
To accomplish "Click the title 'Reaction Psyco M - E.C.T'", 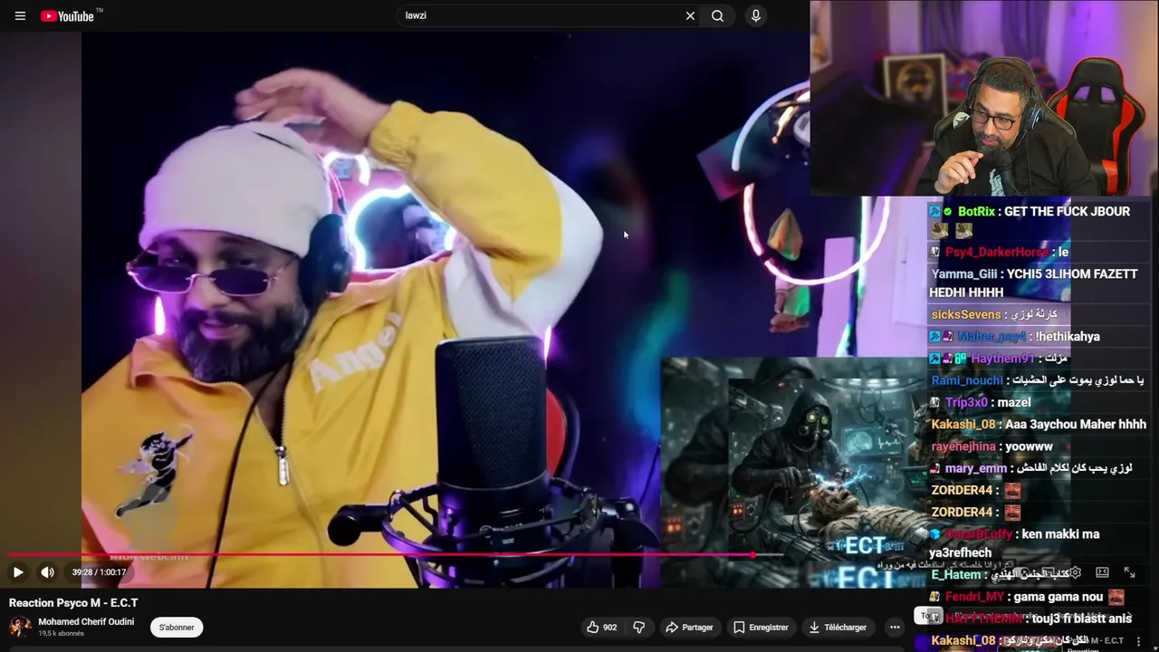I will (73, 603).
